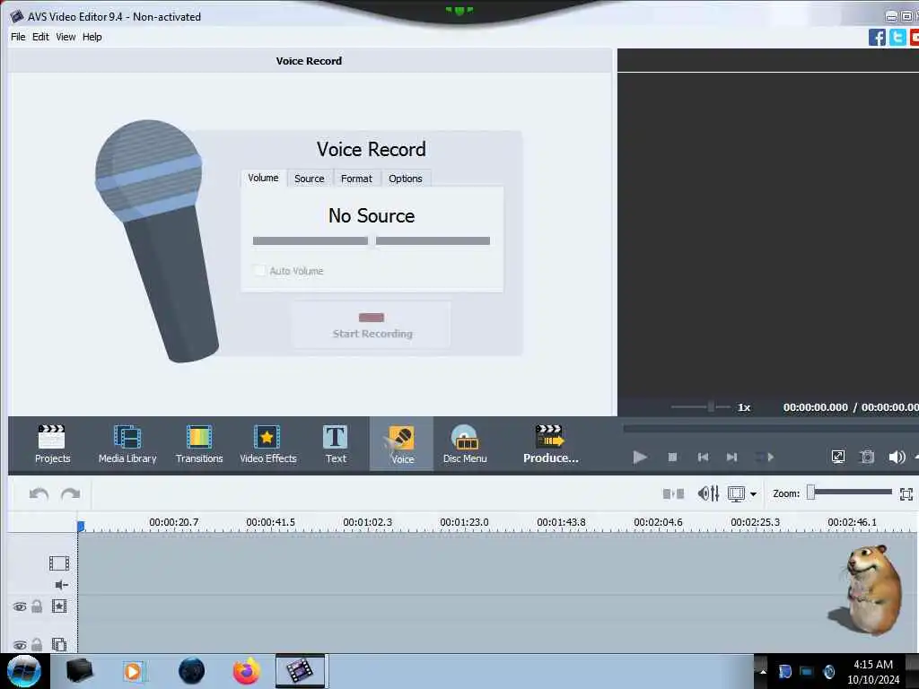Mute the preview speaker volume
Screen dimensions: 919x689
coord(897,457)
